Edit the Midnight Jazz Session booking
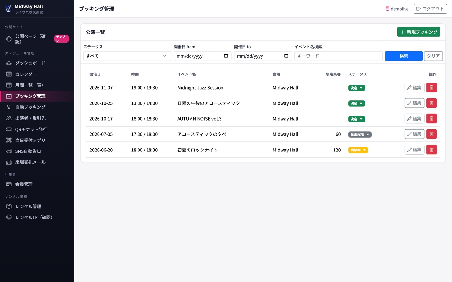452x282 pixels. click(414, 88)
